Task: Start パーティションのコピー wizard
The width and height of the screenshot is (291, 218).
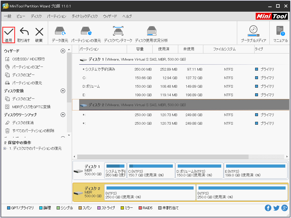Action: tap(24, 67)
